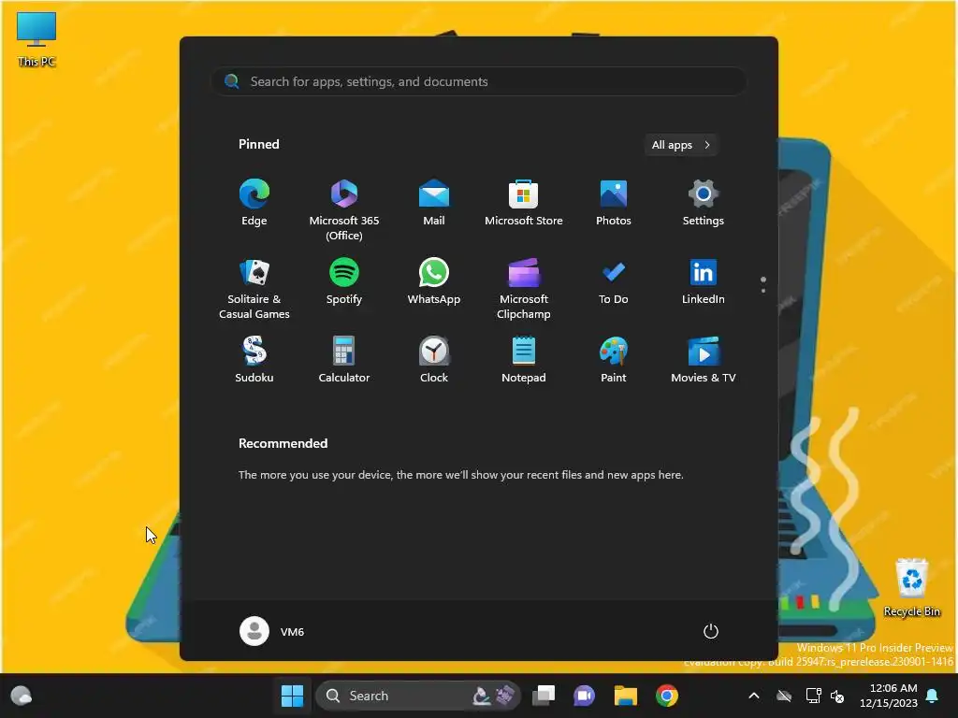Image resolution: width=958 pixels, height=718 pixels.
Task: Open the VM6 user account menu
Action: click(x=272, y=631)
